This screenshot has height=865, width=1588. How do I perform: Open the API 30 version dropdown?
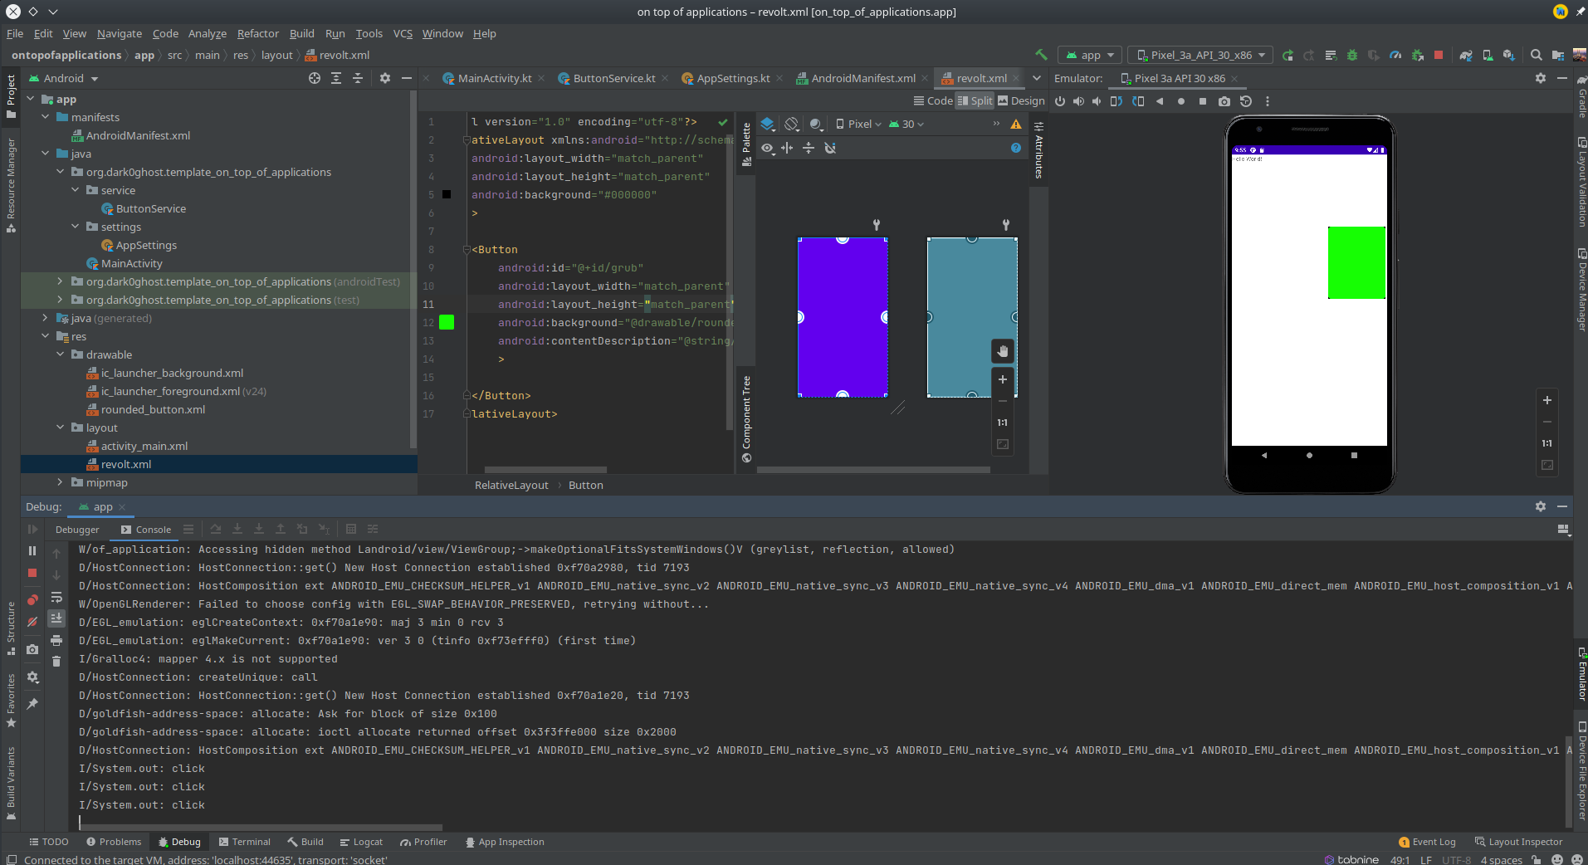tap(906, 124)
